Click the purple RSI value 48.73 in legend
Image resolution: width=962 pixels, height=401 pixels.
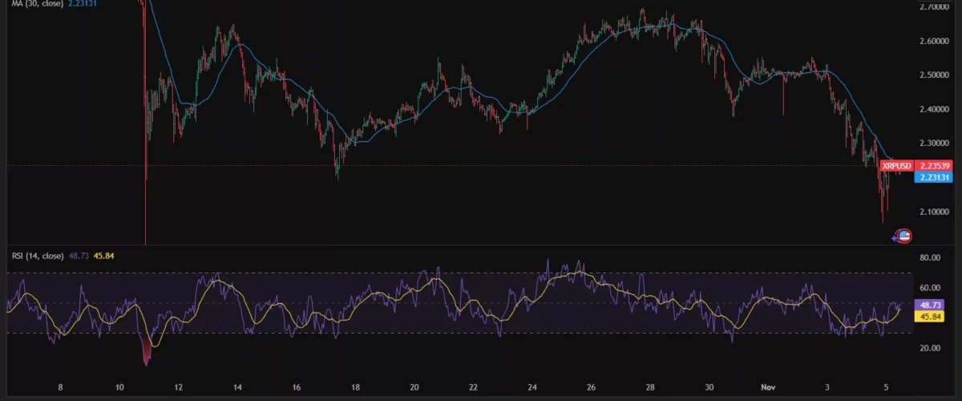point(80,256)
